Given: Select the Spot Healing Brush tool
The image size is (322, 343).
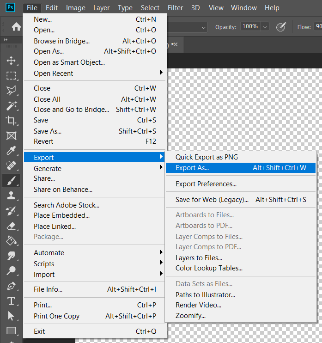Looking at the screenshot, I should pos(11,165).
